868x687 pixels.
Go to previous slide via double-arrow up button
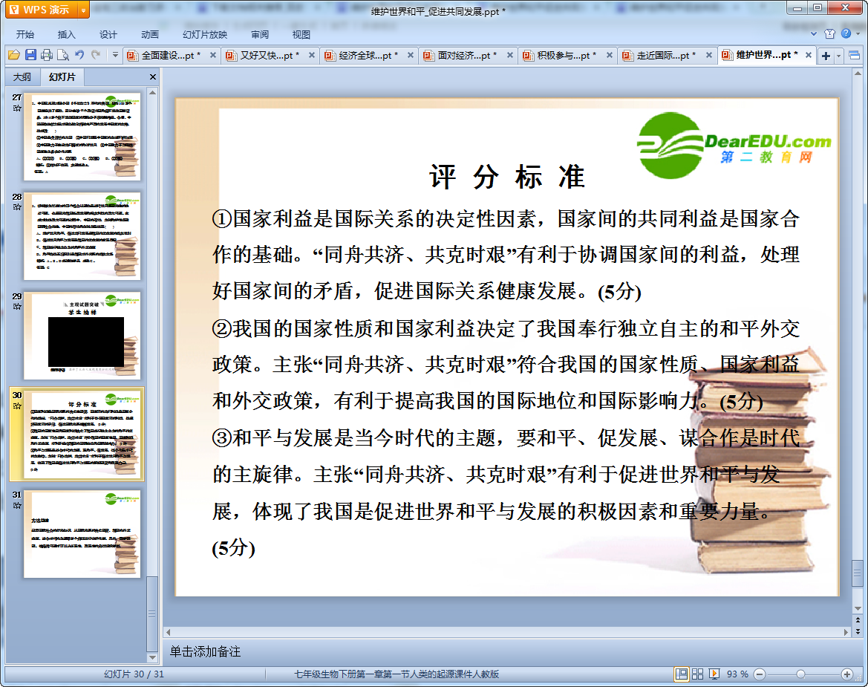(x=858, y=619)
